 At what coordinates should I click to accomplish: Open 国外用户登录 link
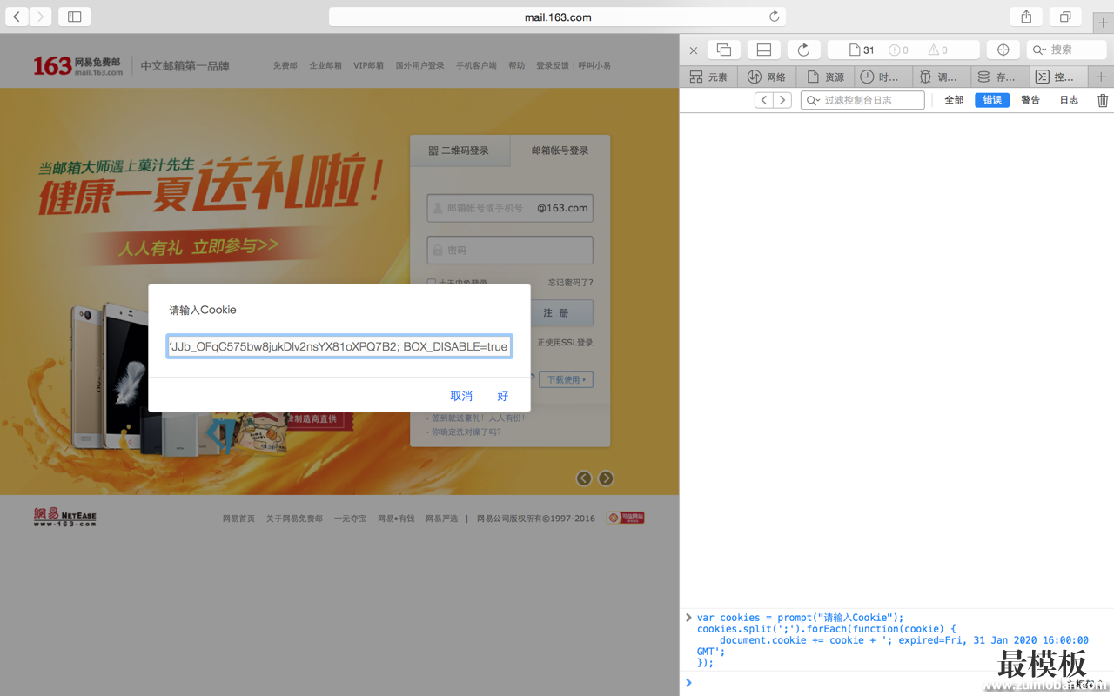click(x=419, y=66)
